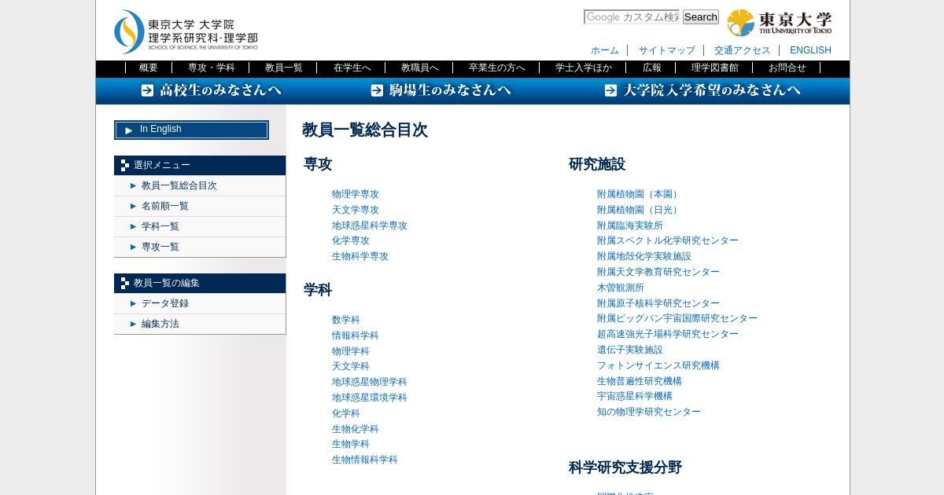Open the 木曽観測所 link
944x495 pixels.
[x=621, y=288]
